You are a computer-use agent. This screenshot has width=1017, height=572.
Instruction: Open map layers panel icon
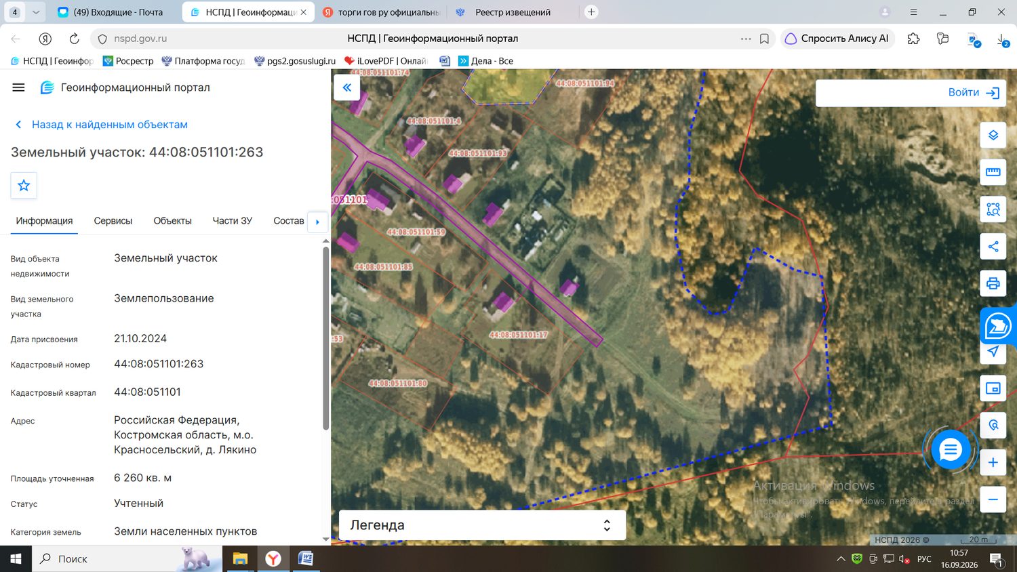coord(993,135)
